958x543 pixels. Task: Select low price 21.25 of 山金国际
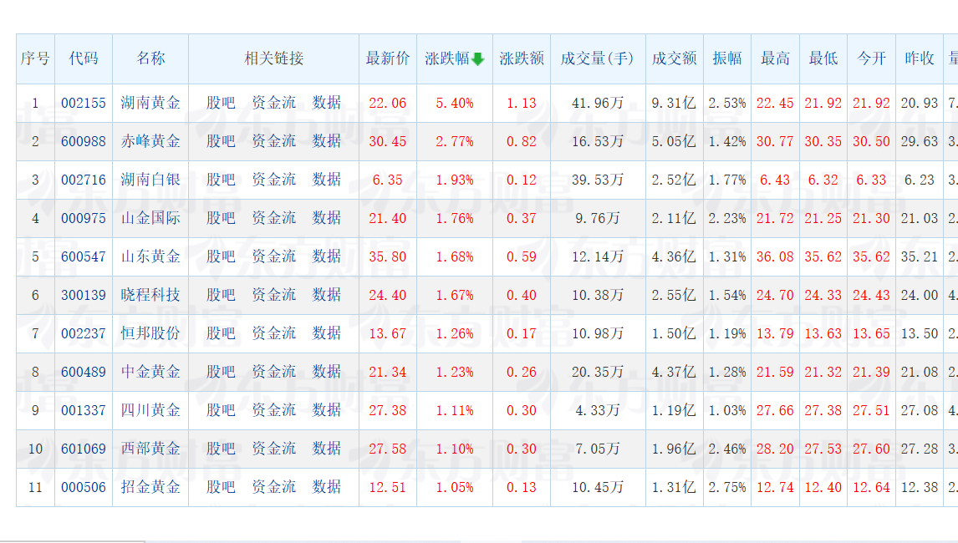coord(823,219)
